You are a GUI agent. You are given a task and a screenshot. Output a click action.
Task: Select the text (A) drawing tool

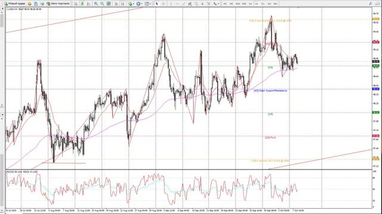(x=202, y=4)
